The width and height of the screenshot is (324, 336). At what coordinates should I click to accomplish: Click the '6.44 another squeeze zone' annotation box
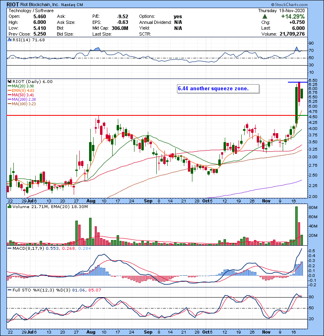tap(218, 89)
